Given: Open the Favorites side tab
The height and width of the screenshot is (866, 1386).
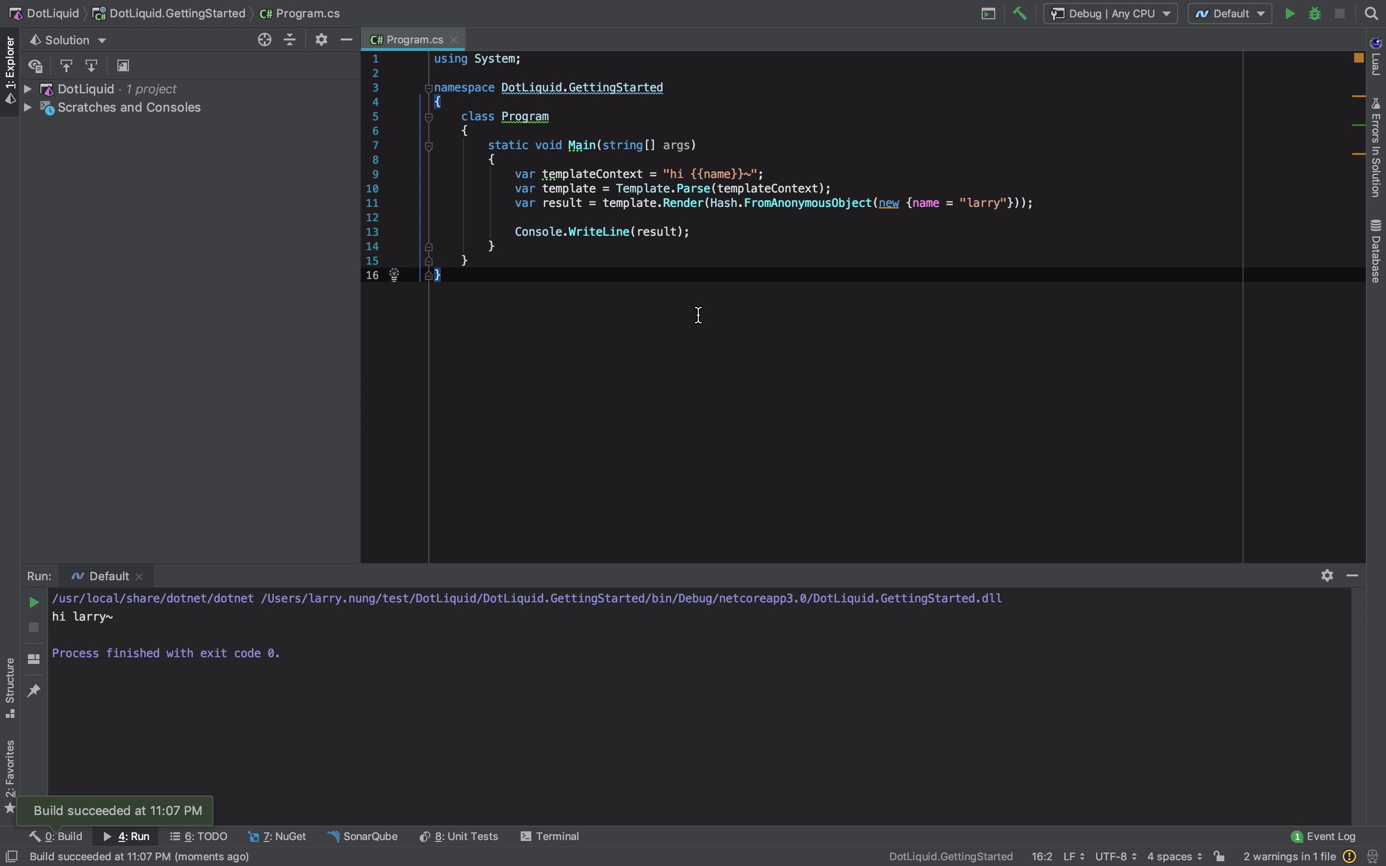Looking at the screenshot, I should 10,776.
